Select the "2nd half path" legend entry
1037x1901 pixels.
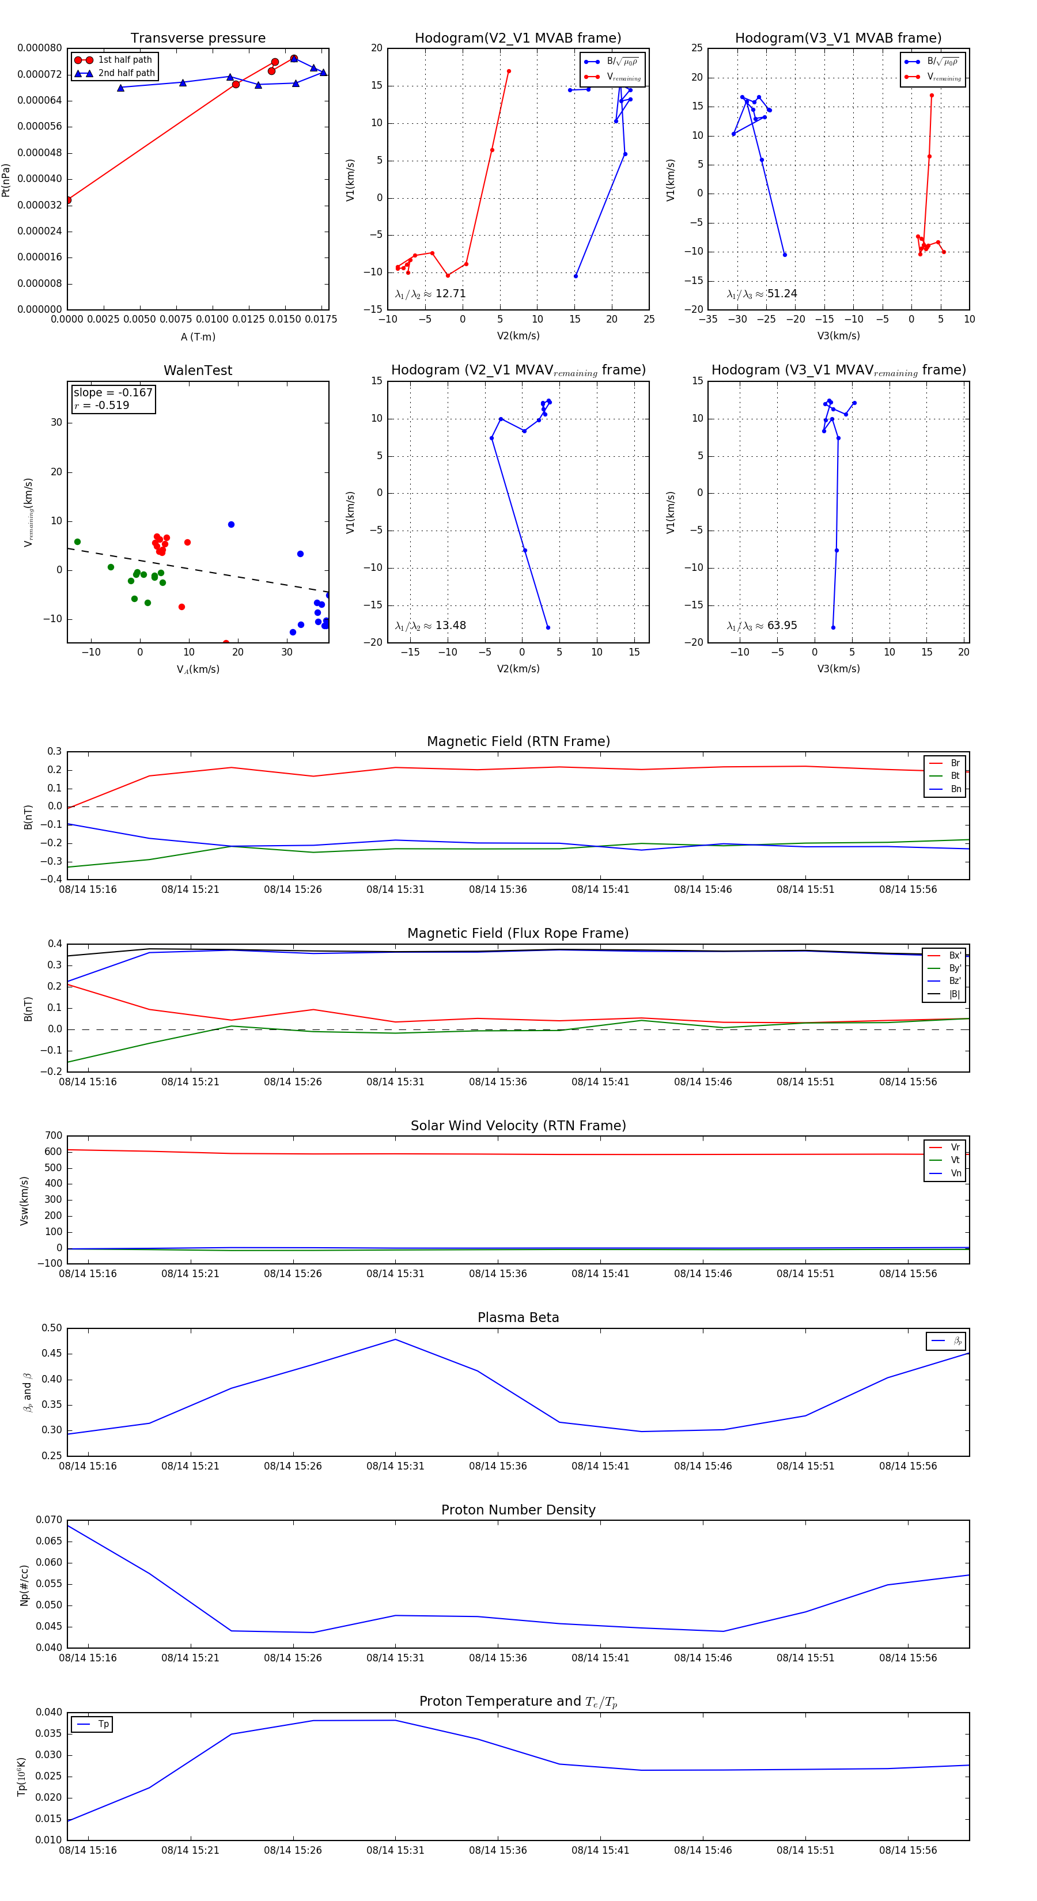[x=115, y=73]
